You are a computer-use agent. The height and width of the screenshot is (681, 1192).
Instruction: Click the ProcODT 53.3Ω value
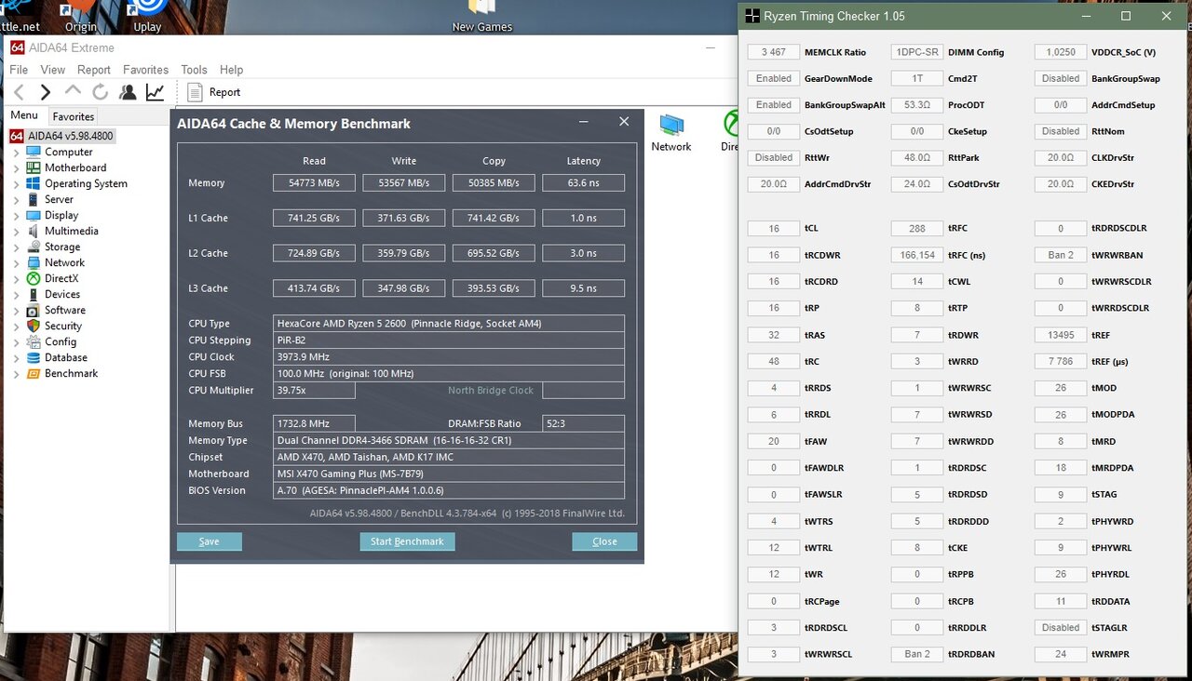point(917,105)
